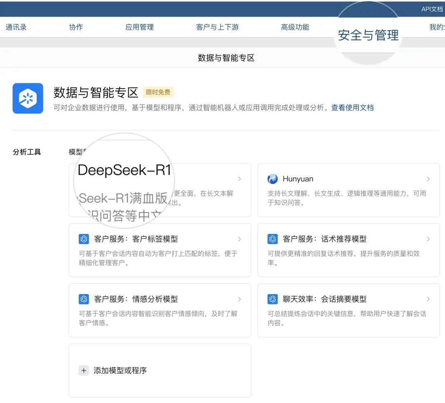Click the description text 可提供更精准的回复话术推荐

coord(344,258)
